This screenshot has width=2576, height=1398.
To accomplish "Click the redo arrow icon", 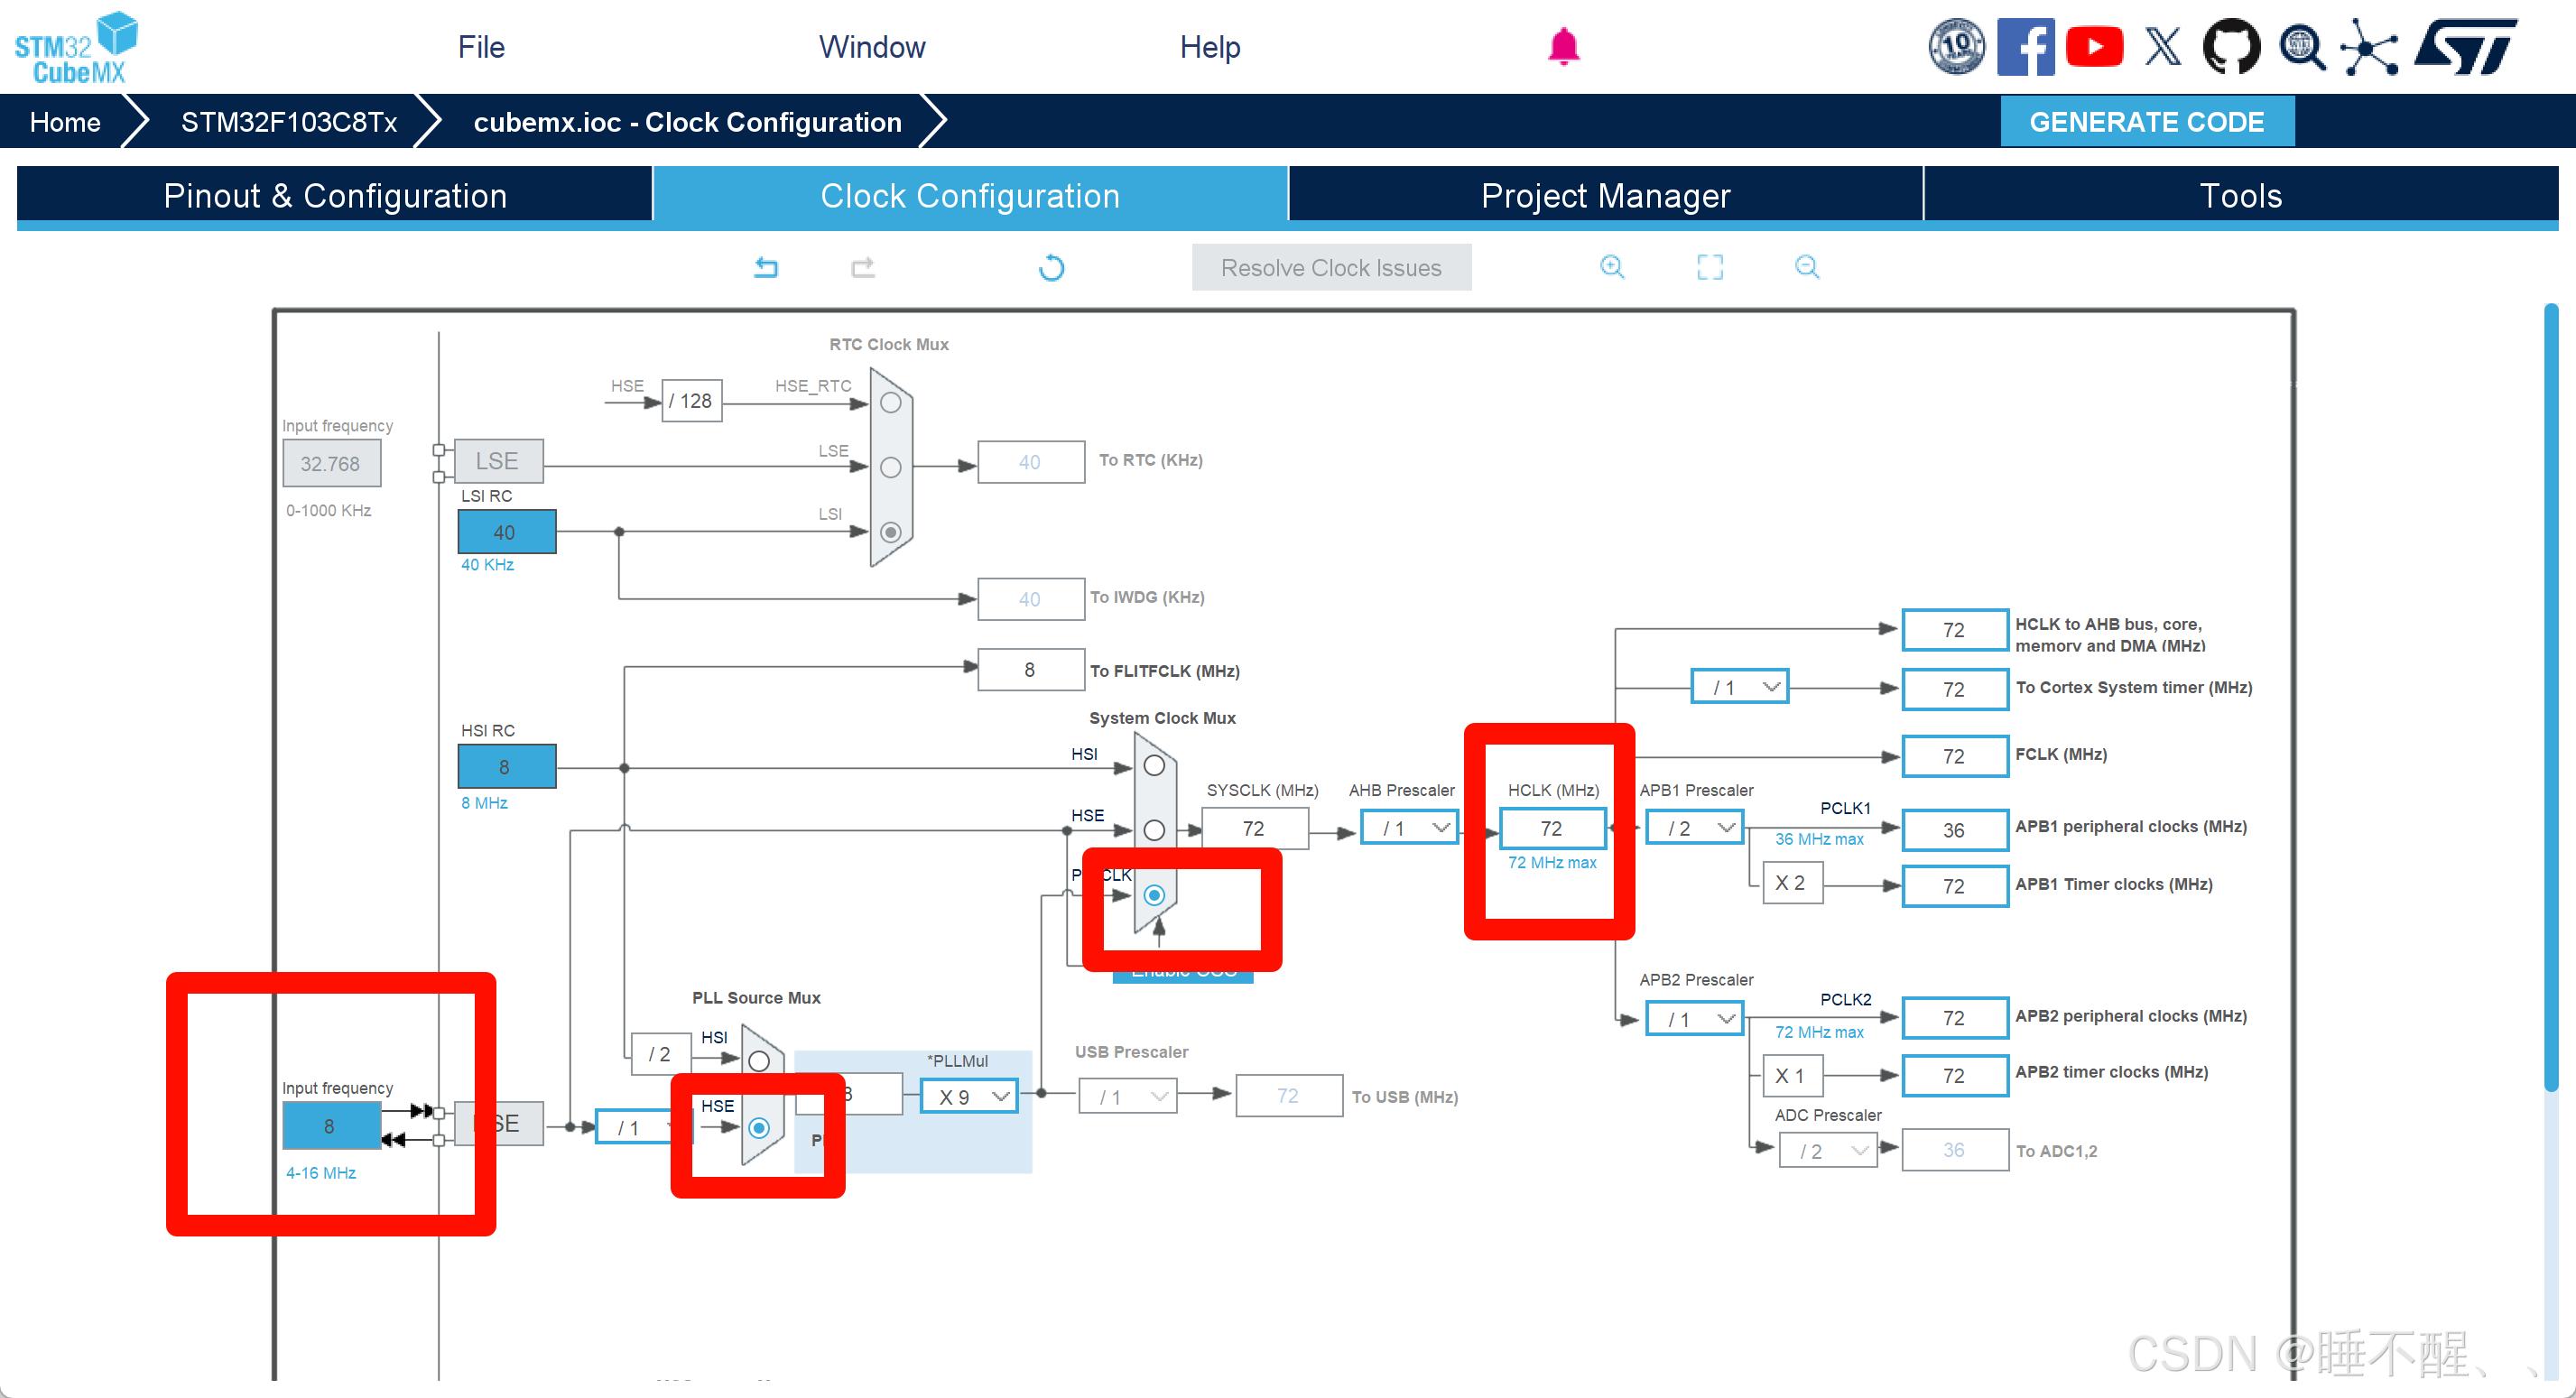I will [863, 267].
